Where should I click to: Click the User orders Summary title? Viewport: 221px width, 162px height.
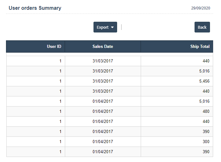35,8
